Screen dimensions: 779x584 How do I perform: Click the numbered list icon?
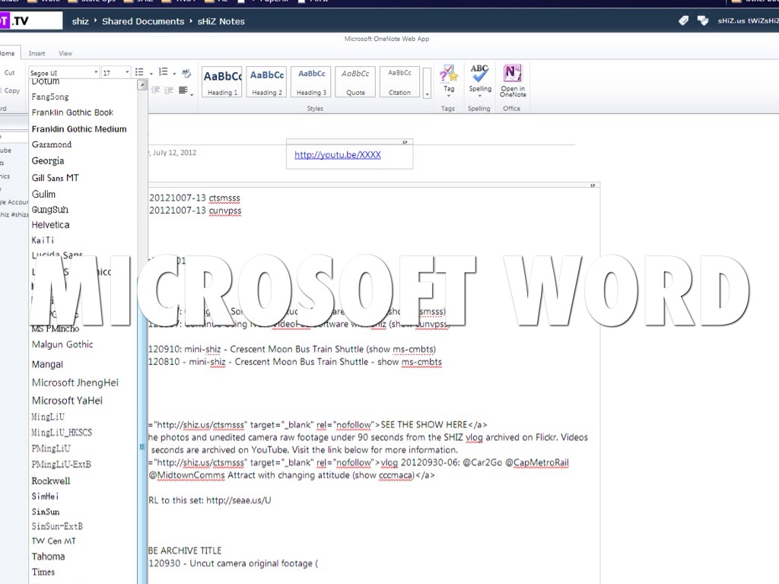click(x=163, y=72)
